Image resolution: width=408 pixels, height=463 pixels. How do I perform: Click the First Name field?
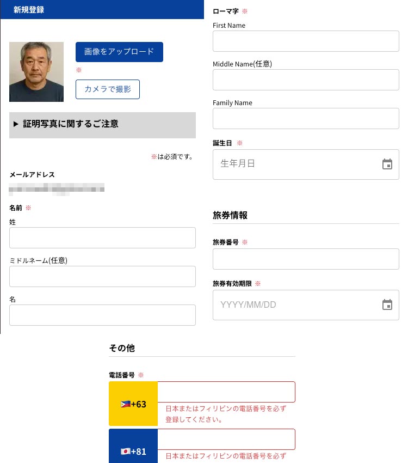pos(306,41)
